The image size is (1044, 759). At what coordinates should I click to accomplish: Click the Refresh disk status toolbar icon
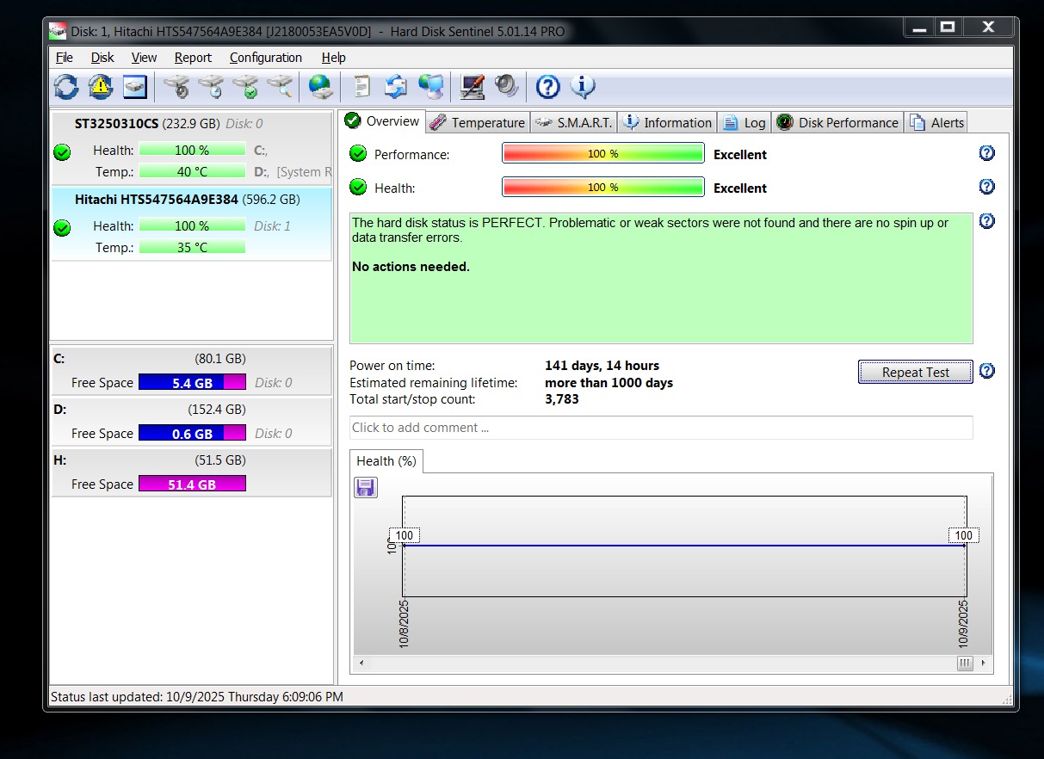[65, 86]
